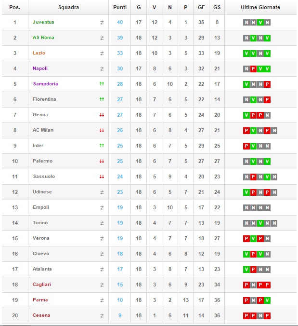Viewport: 298px width, 326px height.
Task: Click the green up arrows beside Fiorentina
Action: [x=102, y=99]
